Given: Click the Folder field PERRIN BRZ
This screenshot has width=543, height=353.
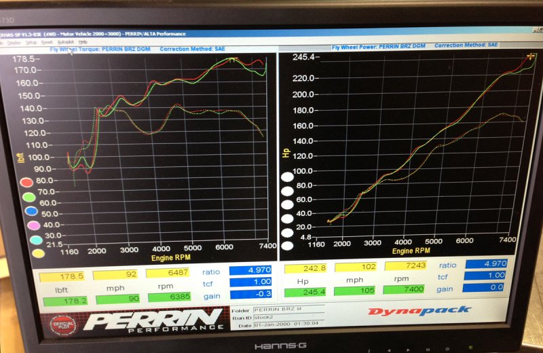Looking at the screenshot, I should coord(289,310).
